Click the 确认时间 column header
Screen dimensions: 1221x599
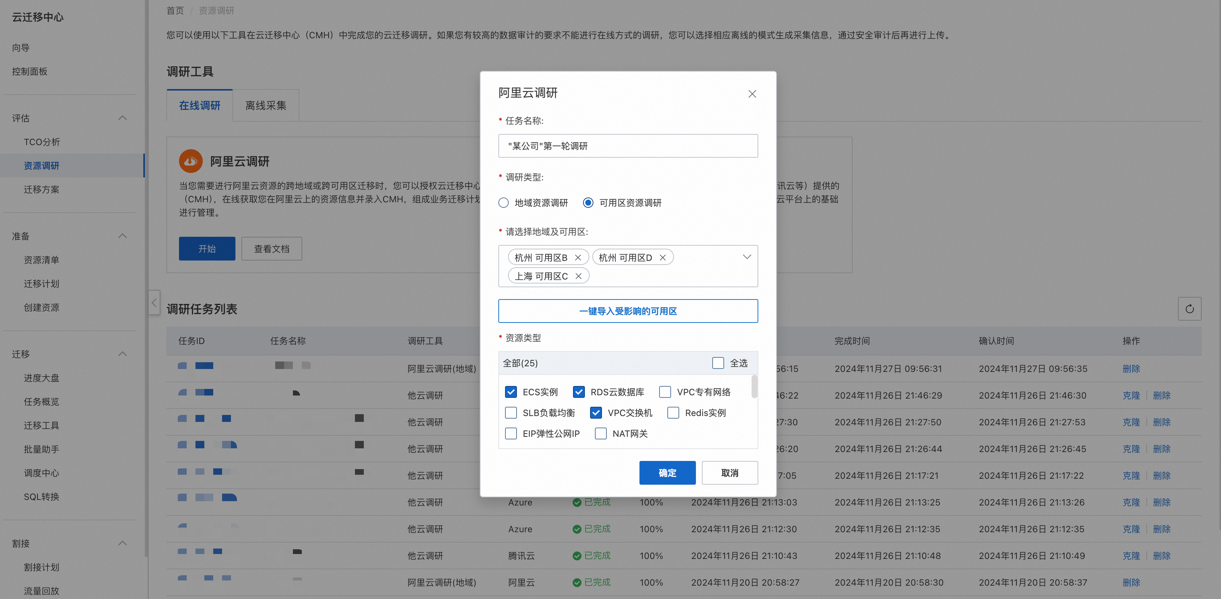996,341
